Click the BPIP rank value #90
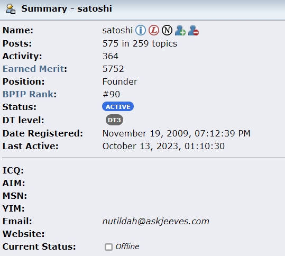This screenshot has width=285, height=256. click(x=111, y=94)
